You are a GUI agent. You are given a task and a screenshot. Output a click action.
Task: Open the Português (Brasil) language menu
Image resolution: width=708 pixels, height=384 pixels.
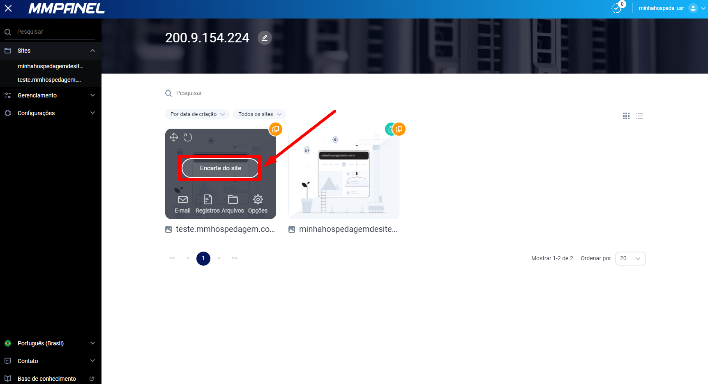point(51,343)
